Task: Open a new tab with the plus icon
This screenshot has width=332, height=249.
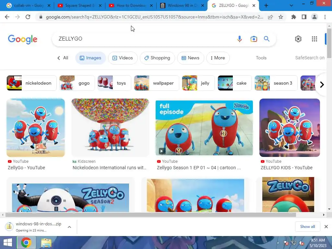Action: tap(266, 6)
